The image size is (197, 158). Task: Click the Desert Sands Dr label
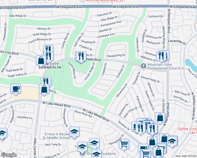150,101
